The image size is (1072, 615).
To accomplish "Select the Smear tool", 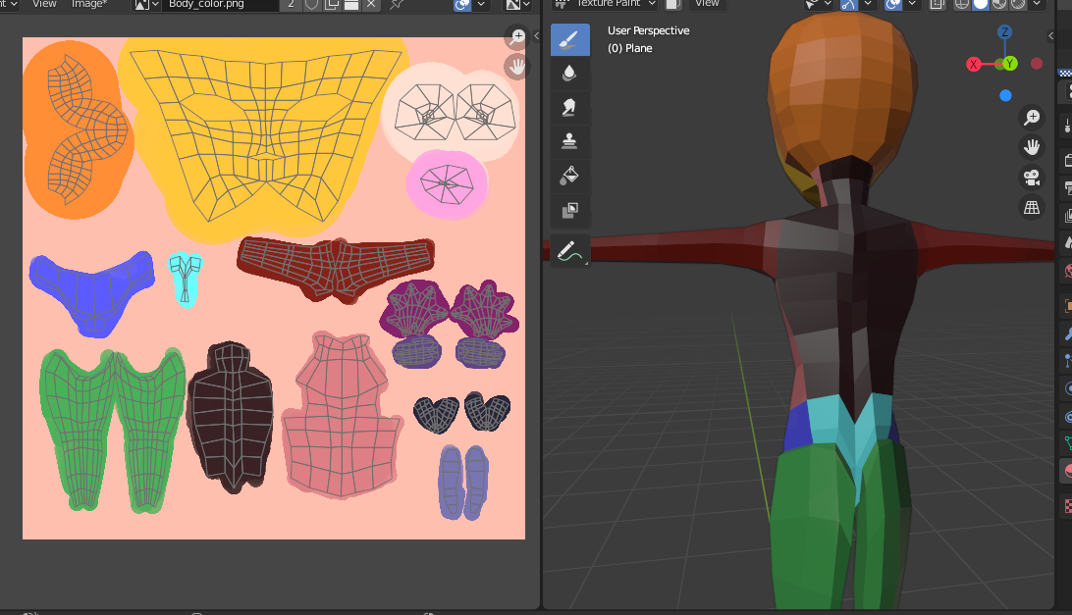I will click(x=570, y=108).
